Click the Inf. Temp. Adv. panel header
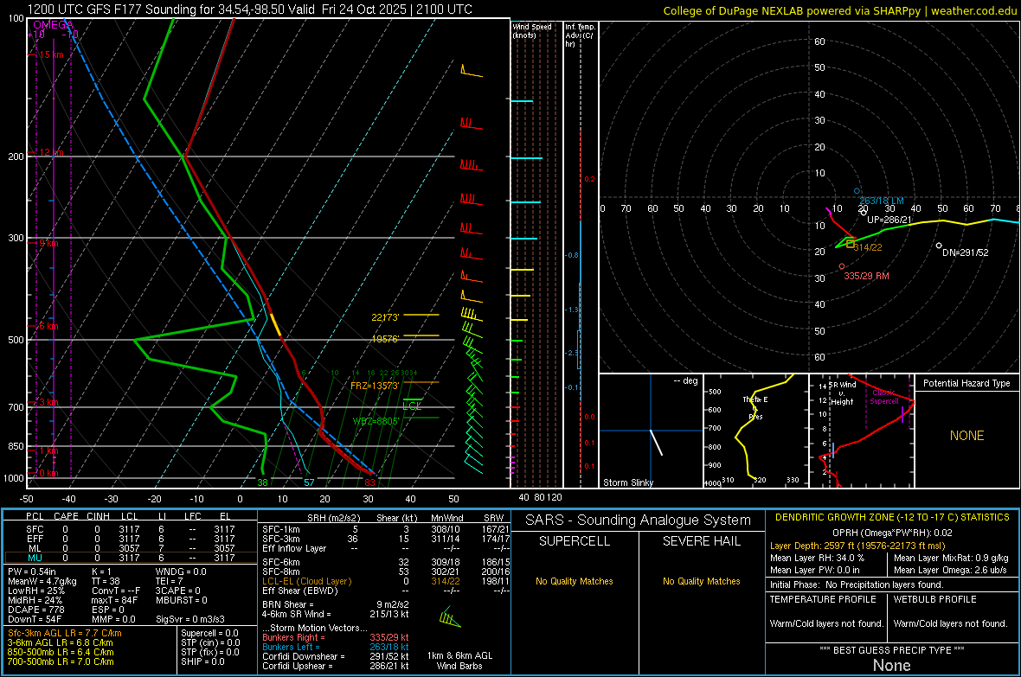 (x=580, y=35)
